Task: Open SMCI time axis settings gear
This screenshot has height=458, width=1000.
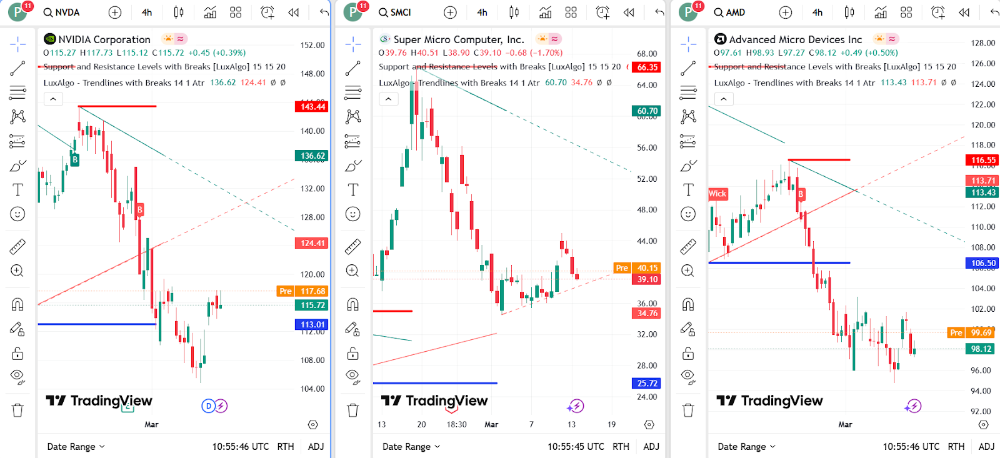Action: click(x=649, y=424)
